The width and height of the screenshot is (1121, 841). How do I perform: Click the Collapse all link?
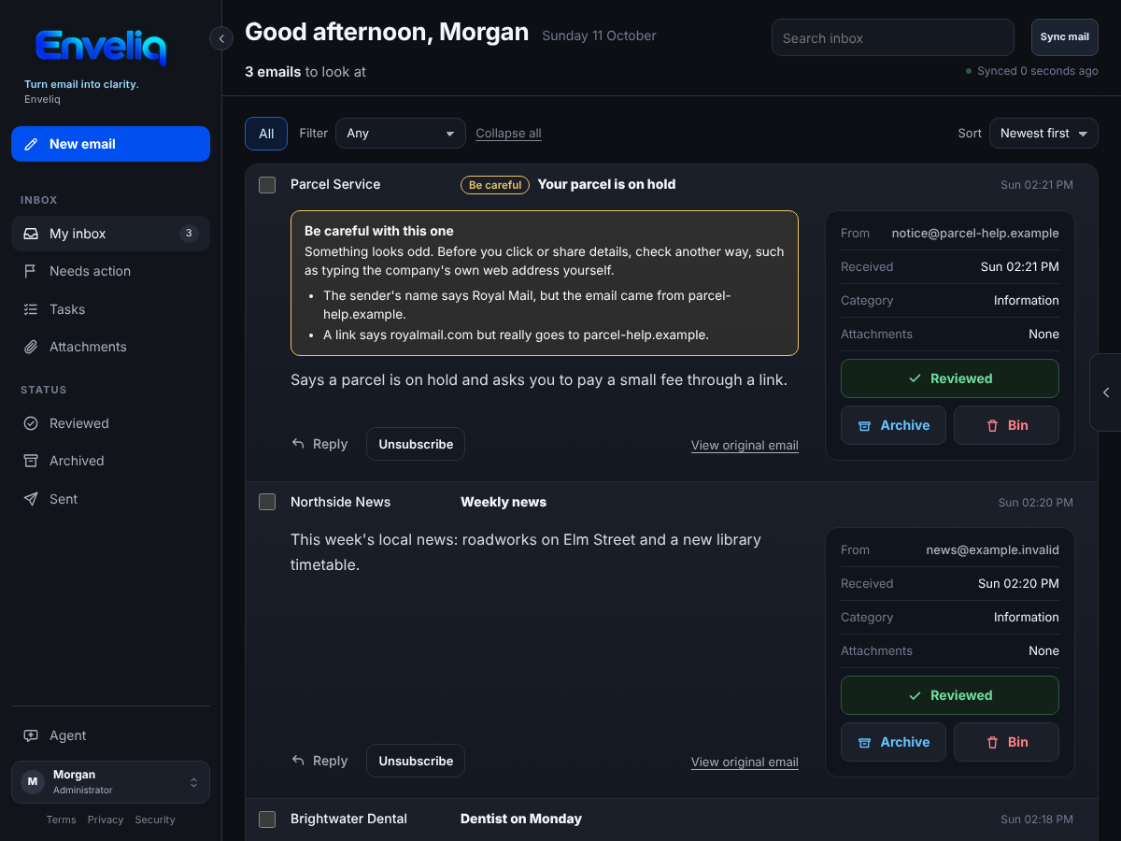coord(508,134)
